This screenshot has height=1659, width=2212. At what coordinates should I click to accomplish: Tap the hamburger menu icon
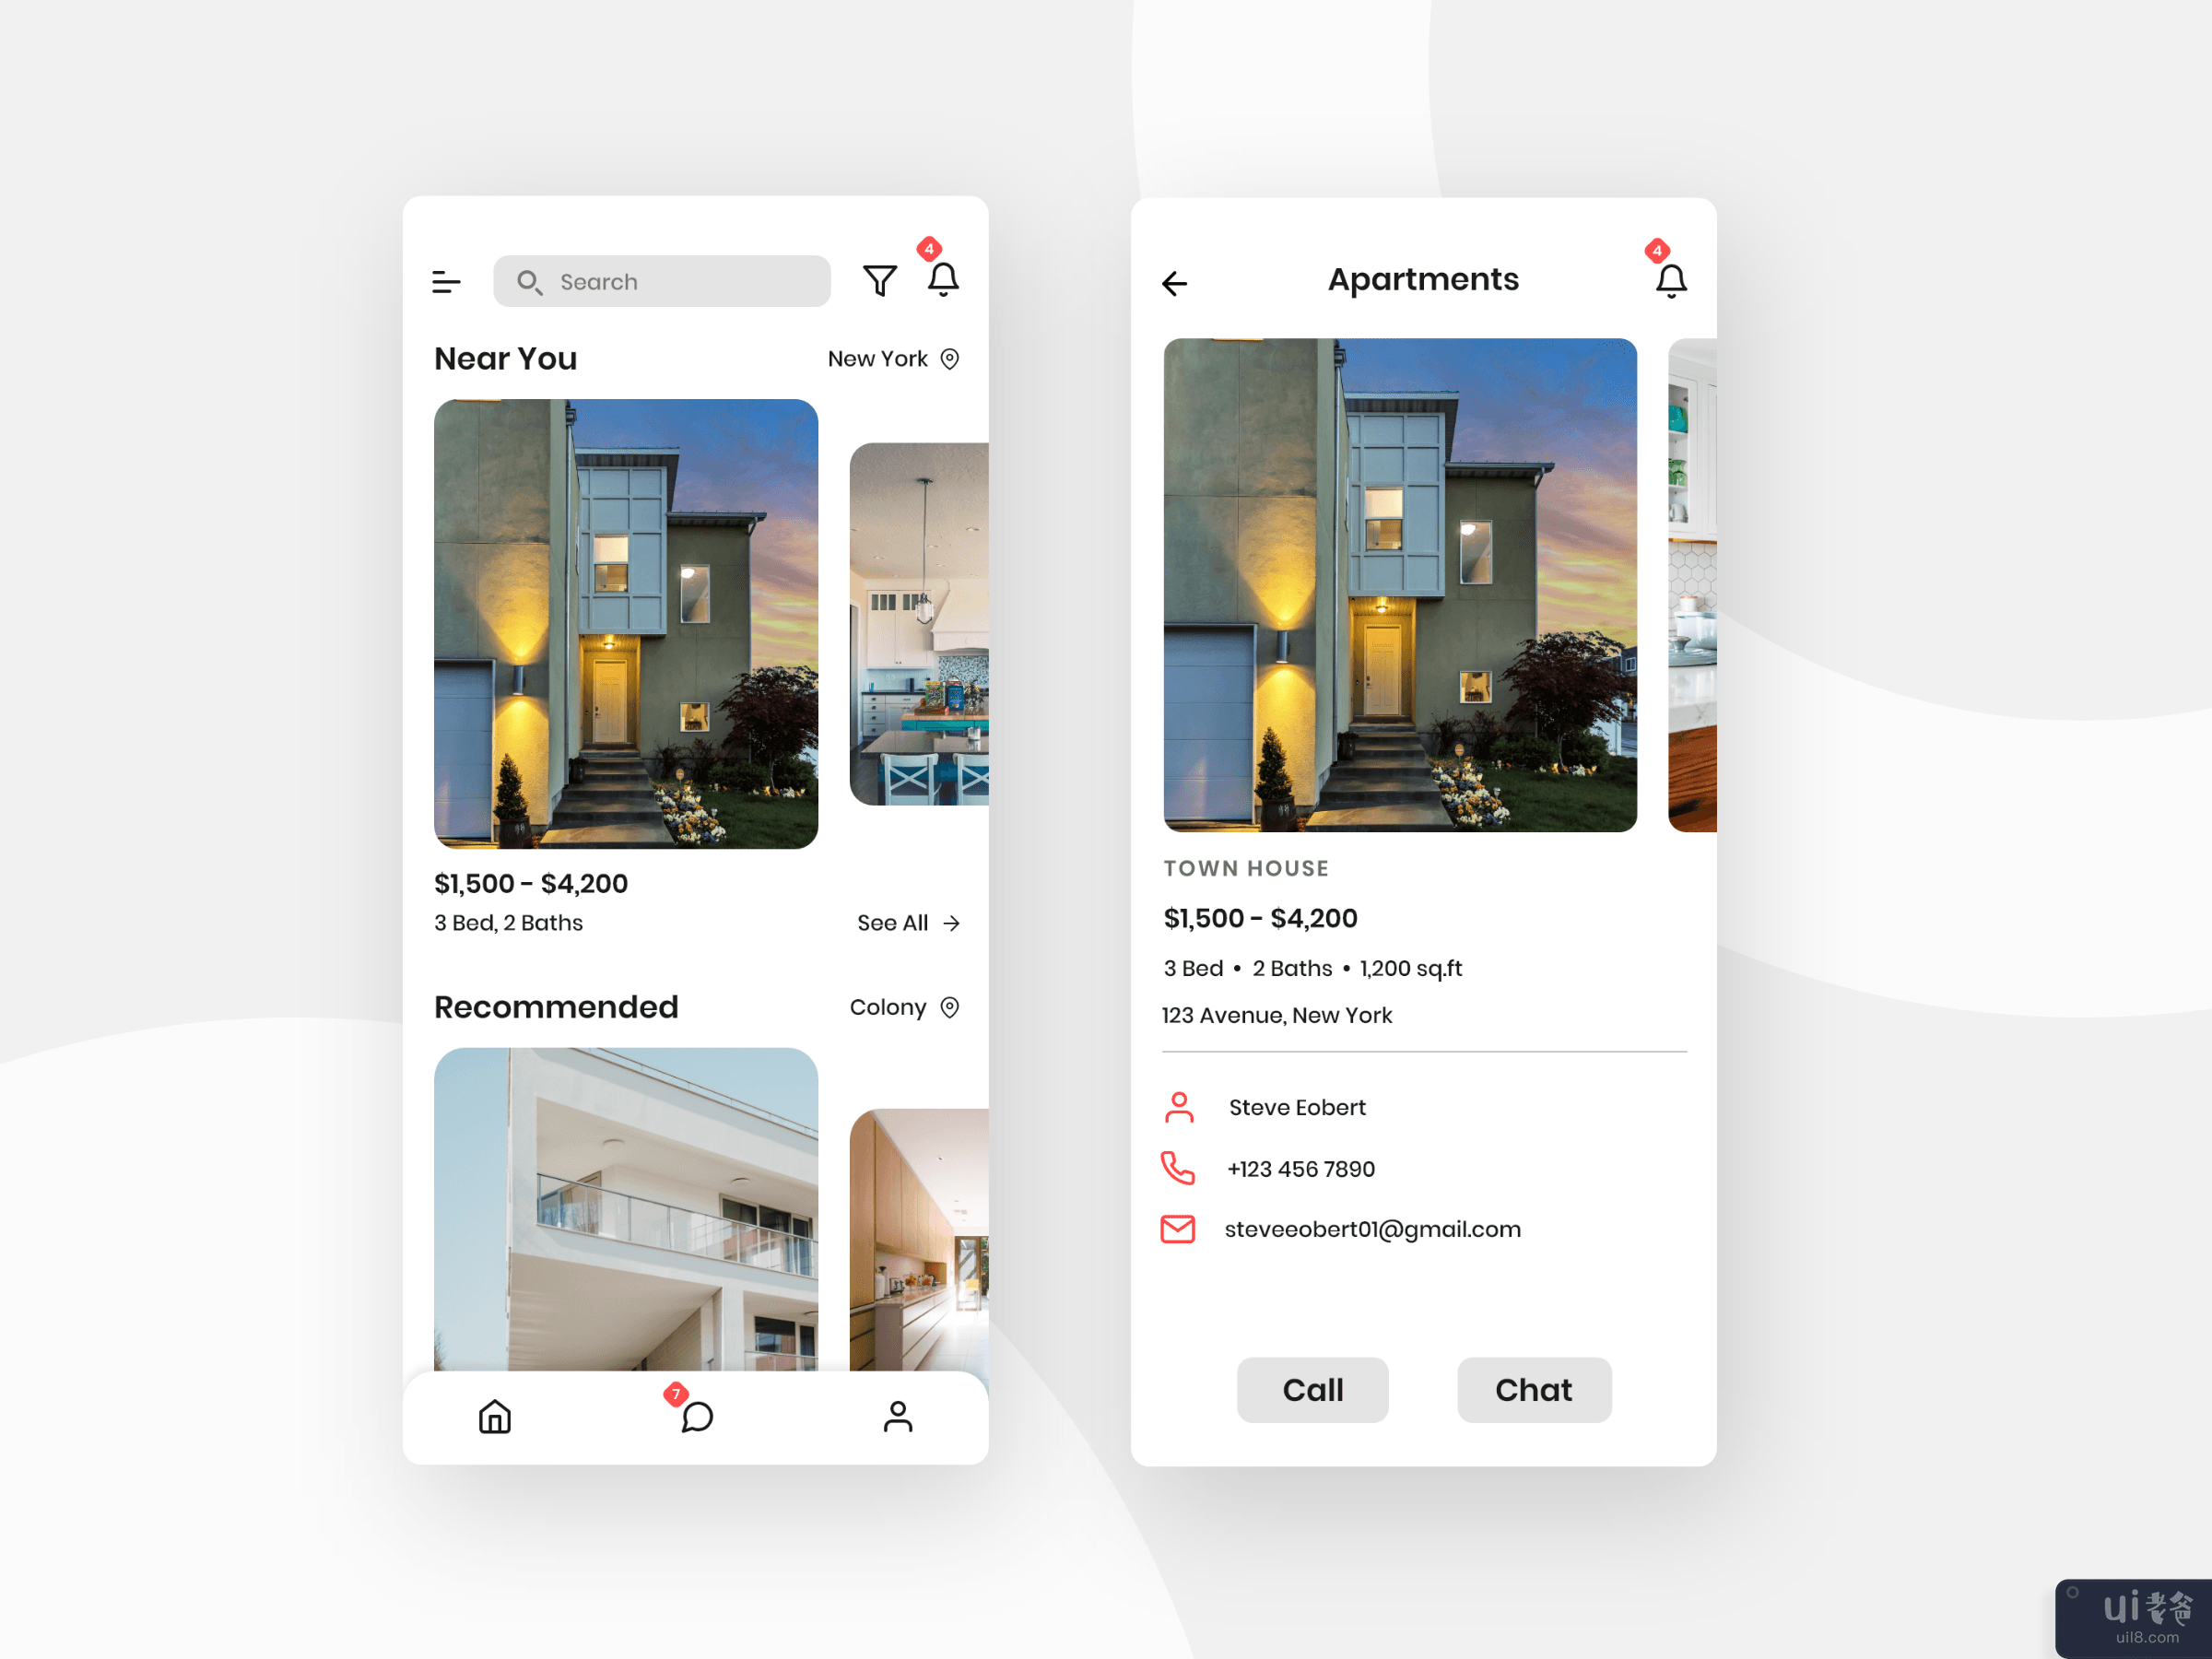(x=446, y=280)
